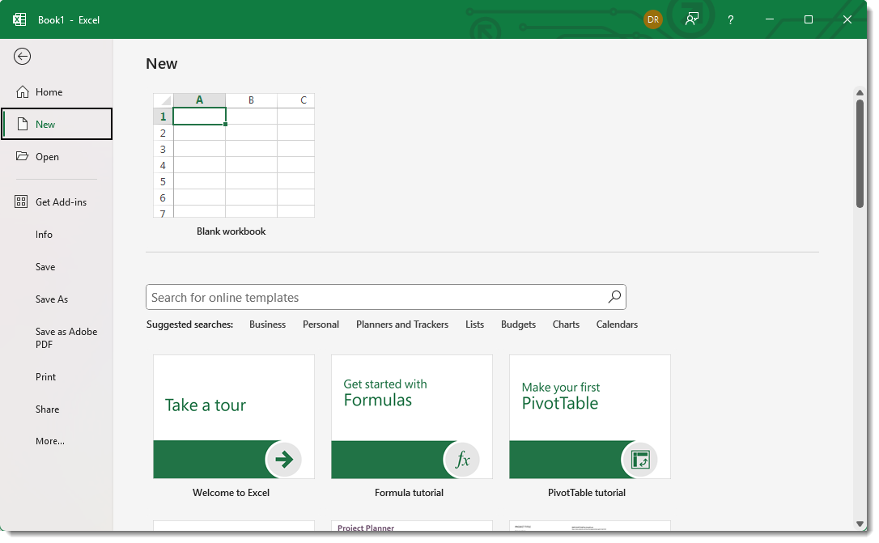Click the Excel logo in the title bar
The height and width of the screenshot is (543, 879).
(18, 19)
